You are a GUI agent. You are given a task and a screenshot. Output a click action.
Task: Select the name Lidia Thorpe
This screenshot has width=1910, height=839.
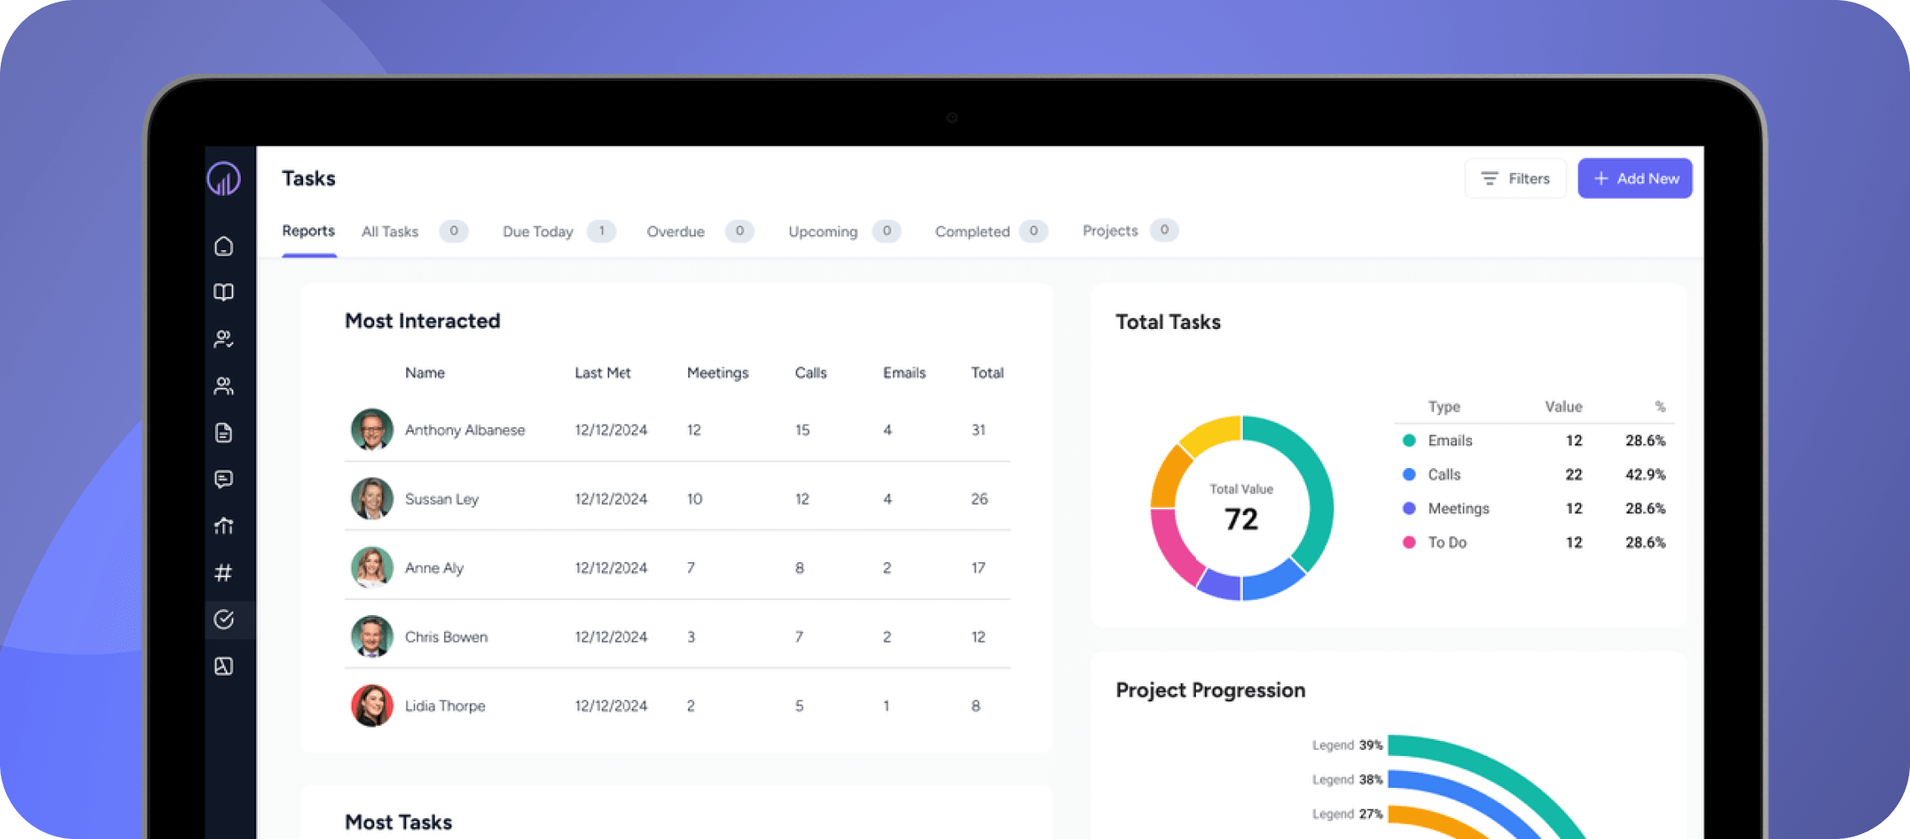point(445,706)
